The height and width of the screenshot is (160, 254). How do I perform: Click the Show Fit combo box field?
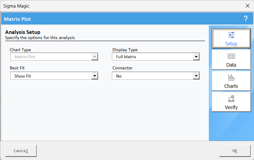point(54,76)
